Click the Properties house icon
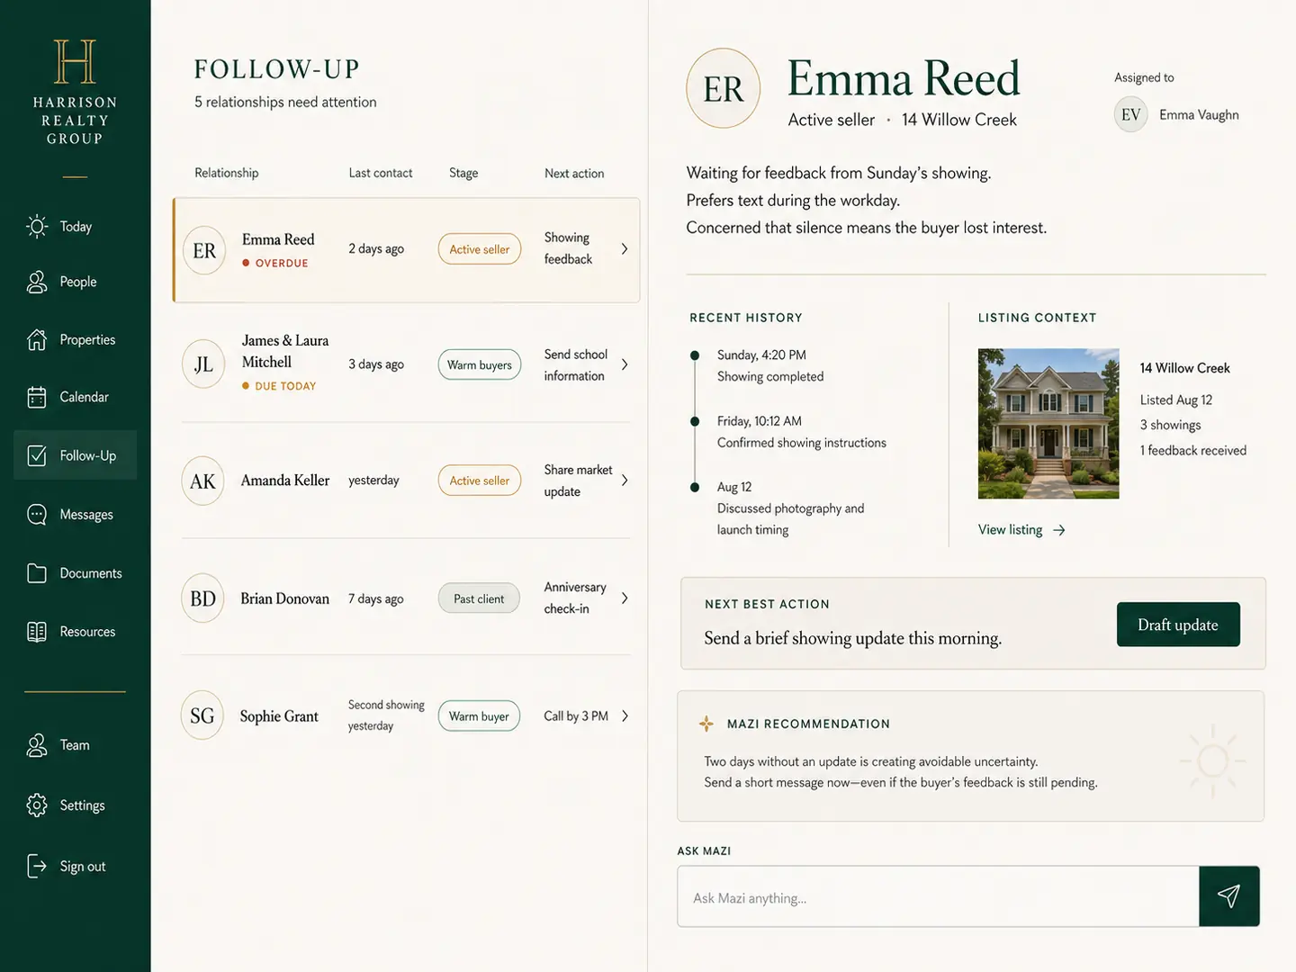 [x=37, y=339]
